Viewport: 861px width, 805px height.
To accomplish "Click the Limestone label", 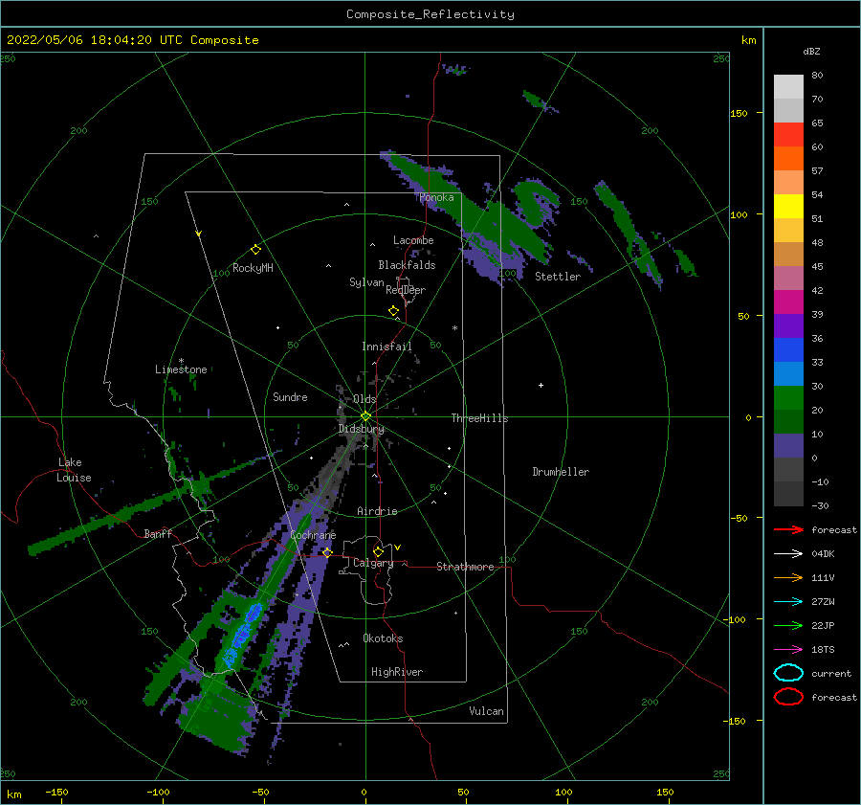I will click(181, 369).
